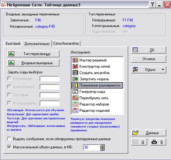171x160 pixels.
Task: Select Запустить модель text in tool list
Action: click(94, 79)
